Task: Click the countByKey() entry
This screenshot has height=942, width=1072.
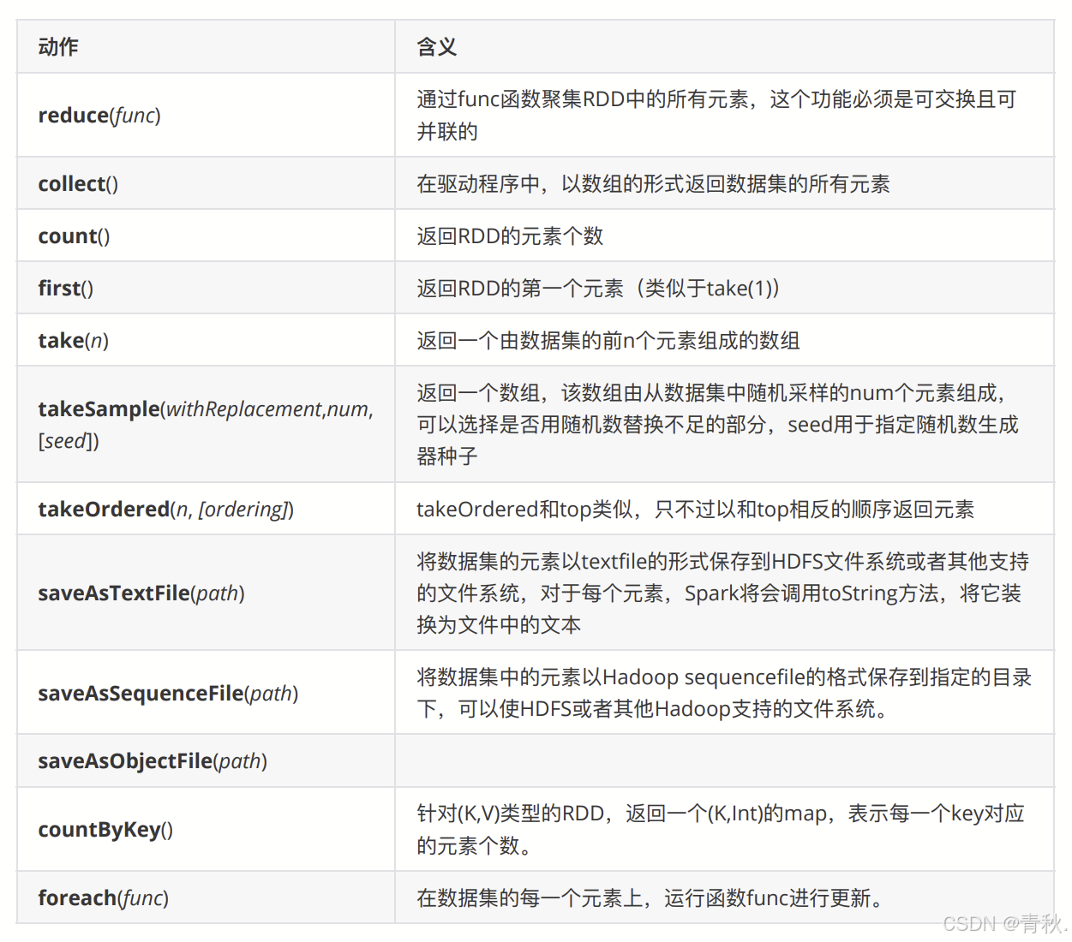Action: [105, 830]
